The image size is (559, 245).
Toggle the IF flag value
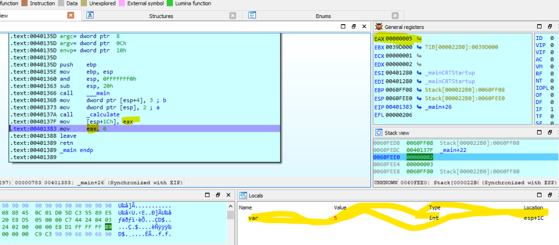coord(551,110)
